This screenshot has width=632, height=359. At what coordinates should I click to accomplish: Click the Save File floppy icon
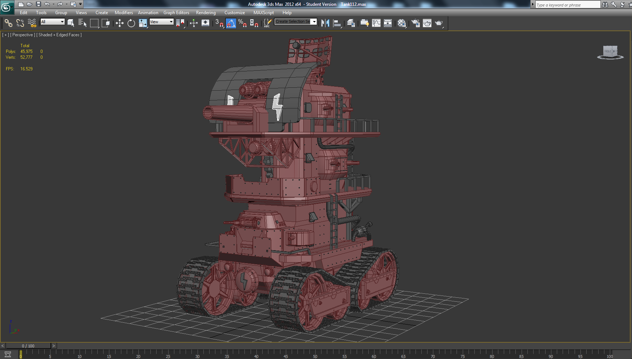(x=38, y=4)
